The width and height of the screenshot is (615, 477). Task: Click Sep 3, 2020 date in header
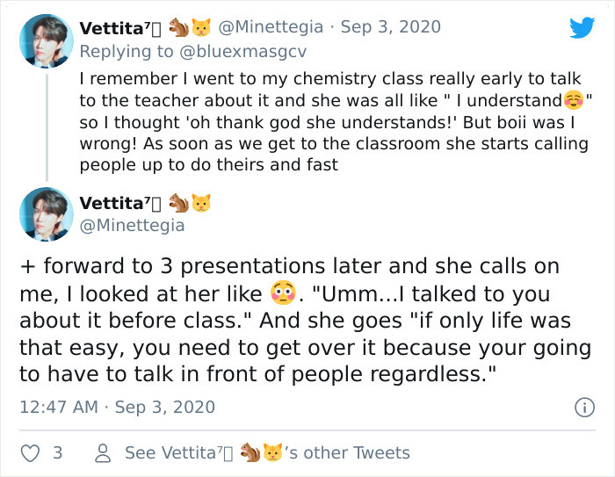(x=391, y=27)
